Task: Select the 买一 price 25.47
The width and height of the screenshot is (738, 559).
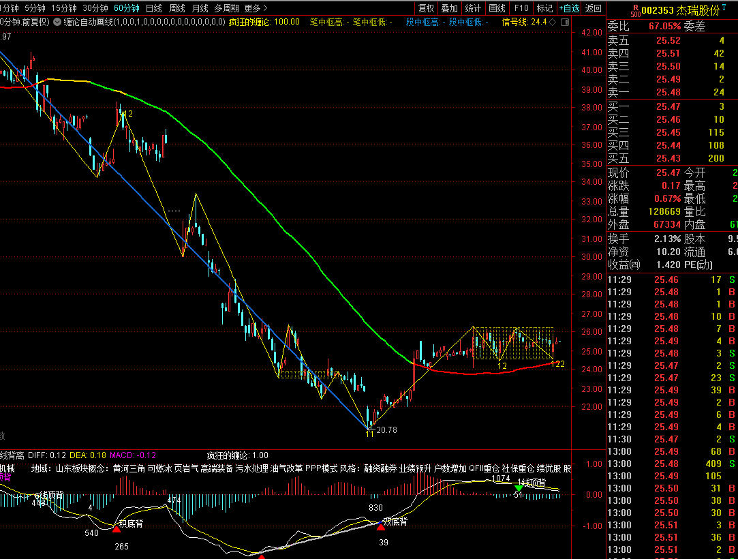Action: (x=668, y=106)
